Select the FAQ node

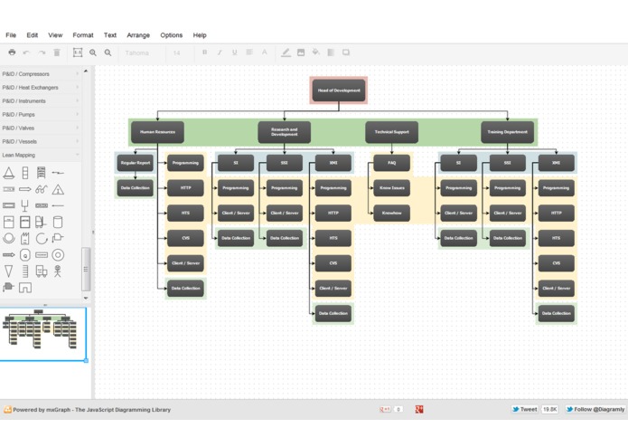coord(391,163)
